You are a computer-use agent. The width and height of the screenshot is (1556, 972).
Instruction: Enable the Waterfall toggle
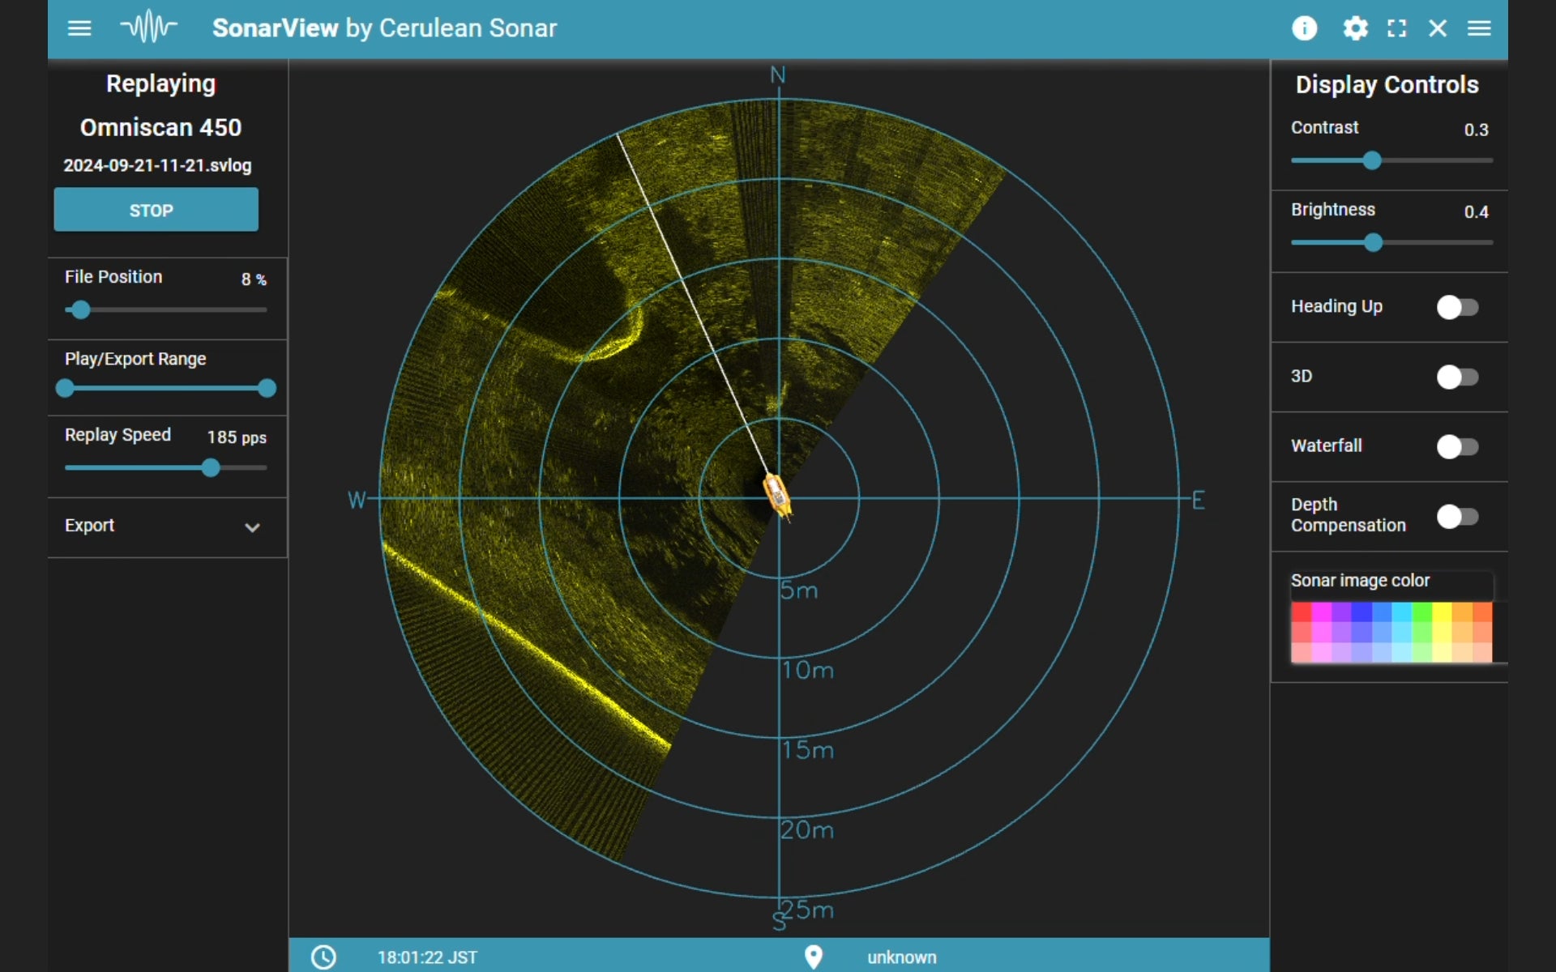(x=1457, y=446)
